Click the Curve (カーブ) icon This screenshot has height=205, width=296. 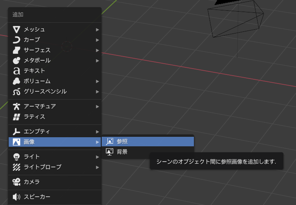point(17,40)
